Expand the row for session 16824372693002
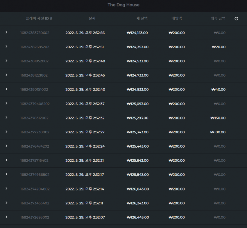This screenshot has height=228, width=247. 6,217
